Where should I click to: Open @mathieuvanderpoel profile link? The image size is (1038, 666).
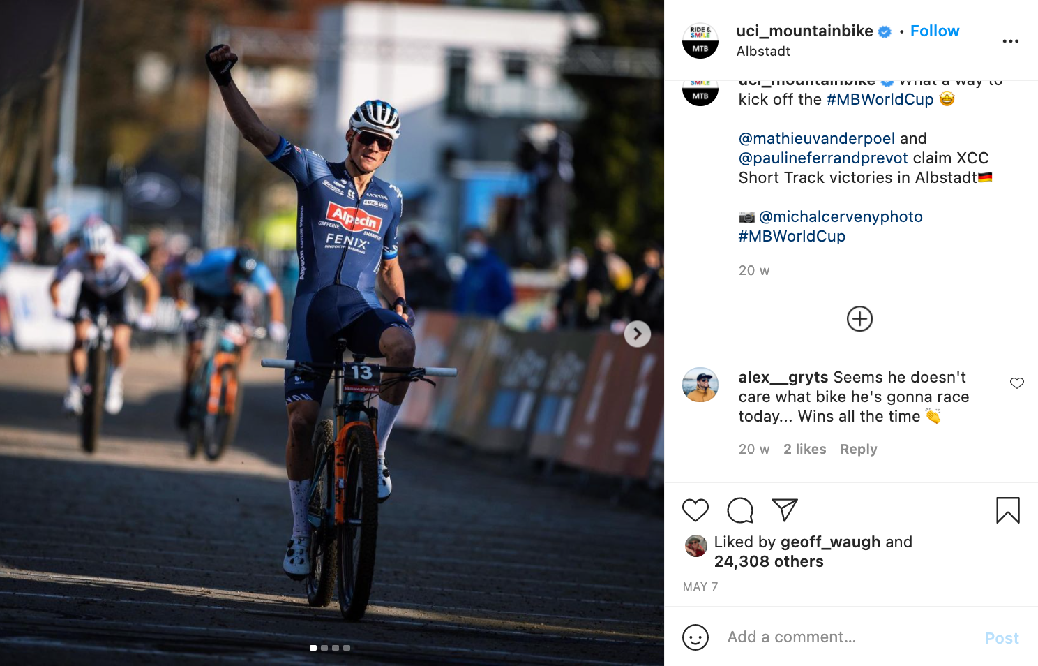click(x=817, y=138)
